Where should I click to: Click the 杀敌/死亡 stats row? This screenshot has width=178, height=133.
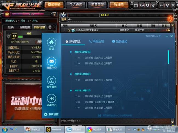point(24,52)
